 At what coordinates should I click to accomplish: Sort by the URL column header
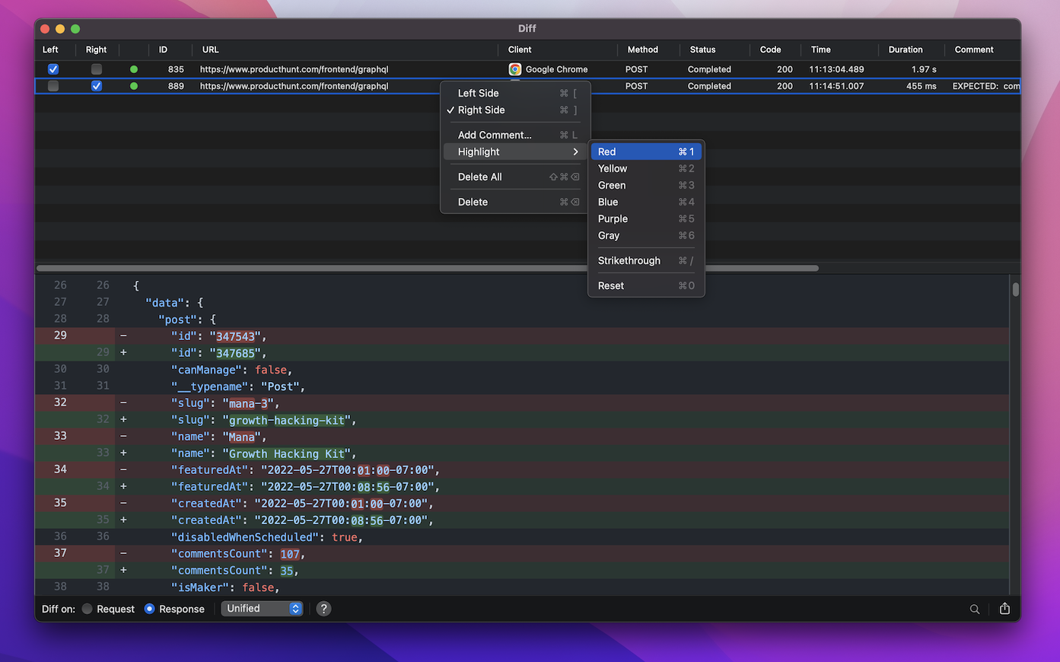[x=211, y=49]
